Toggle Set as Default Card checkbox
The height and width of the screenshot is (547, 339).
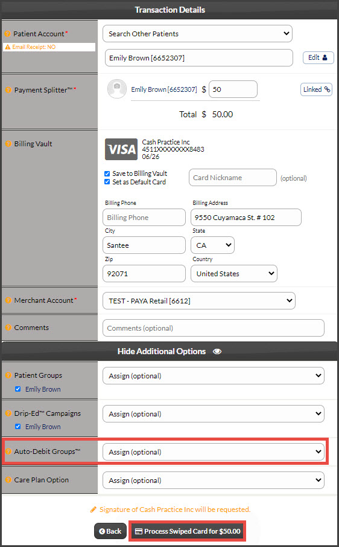107,182
